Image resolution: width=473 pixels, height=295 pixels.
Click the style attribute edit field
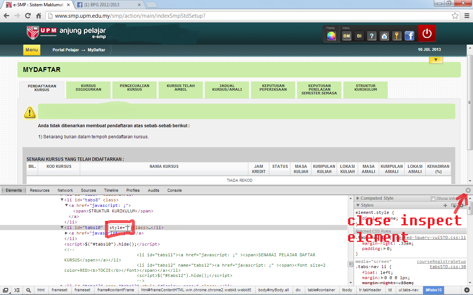click(120, 228)
